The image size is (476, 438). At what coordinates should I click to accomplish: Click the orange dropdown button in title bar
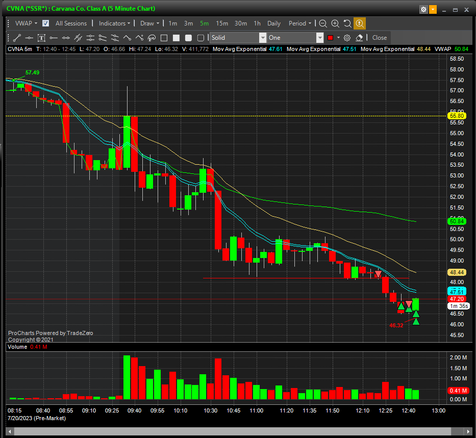tap(433, 10)
